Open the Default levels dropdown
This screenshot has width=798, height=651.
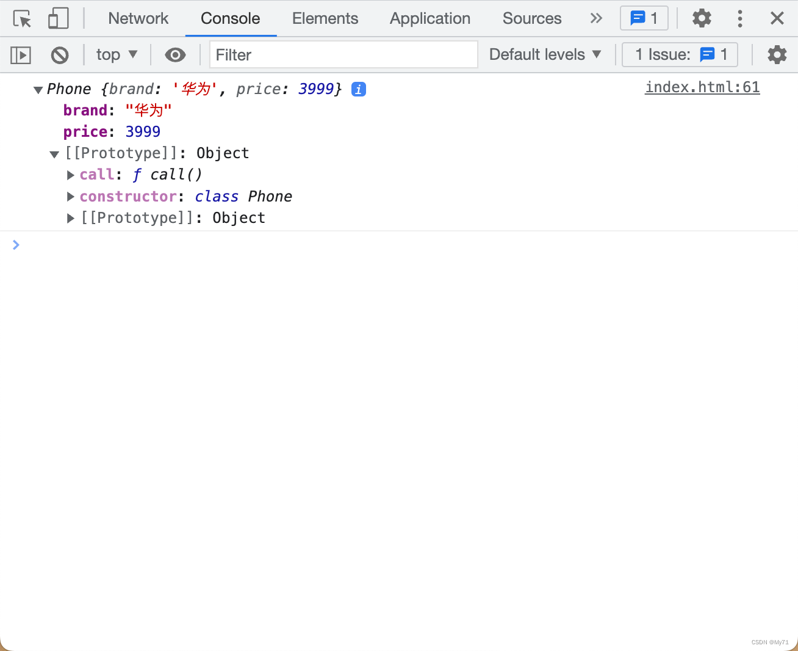[x=545, y=55]
